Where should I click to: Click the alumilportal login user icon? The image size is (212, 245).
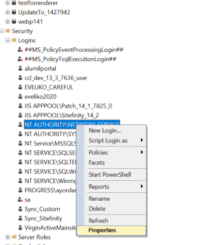(x=20, y=68)
